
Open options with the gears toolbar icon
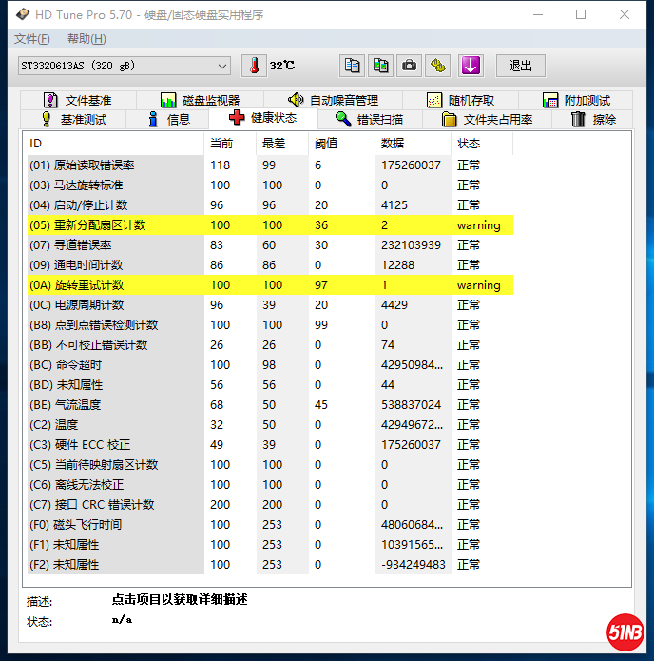(x=437, y=66)
